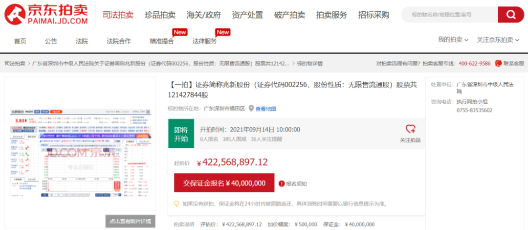Click 点击查看图片详情 button
Viewport: 528px width, 230px height.
(130, 221)
